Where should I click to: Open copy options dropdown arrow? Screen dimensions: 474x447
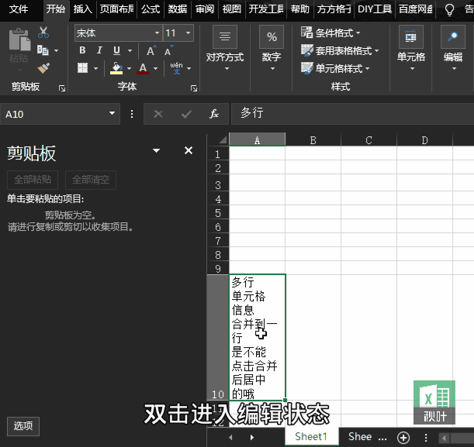coord(56,50)
